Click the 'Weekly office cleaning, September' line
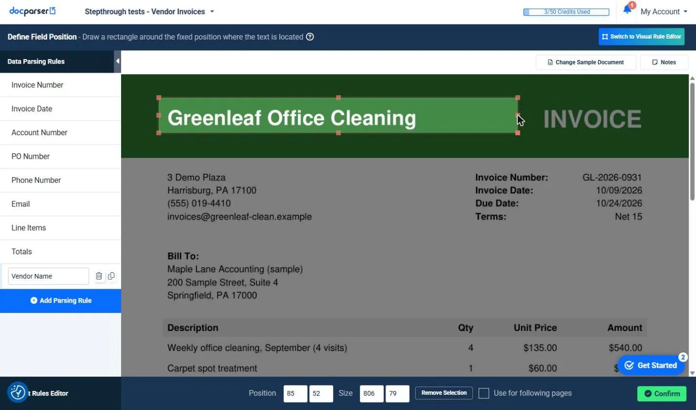 click(x=257, y=348)
